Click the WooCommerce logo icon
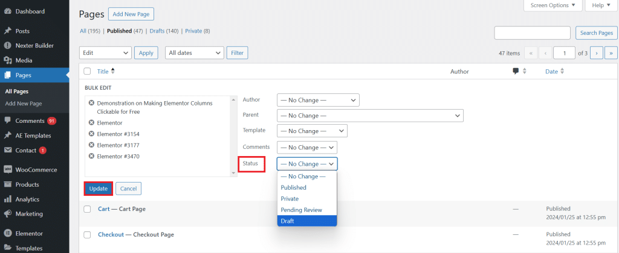The width and height of the screenshot is (619, 253). (7, 170)
